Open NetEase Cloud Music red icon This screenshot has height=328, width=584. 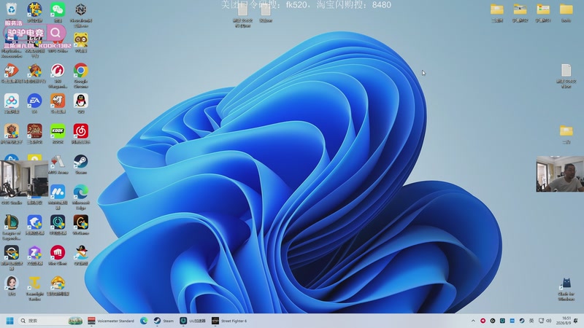coord(80,131)
